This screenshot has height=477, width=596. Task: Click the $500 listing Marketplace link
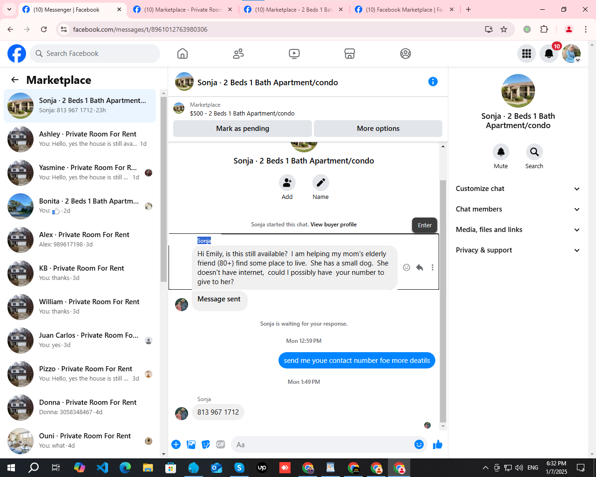(242, 113)
